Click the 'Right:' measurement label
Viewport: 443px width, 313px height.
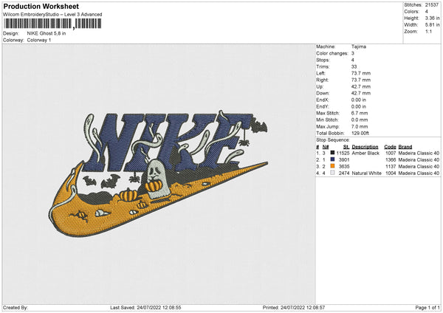pyautogui.click(x=323, y=80)
